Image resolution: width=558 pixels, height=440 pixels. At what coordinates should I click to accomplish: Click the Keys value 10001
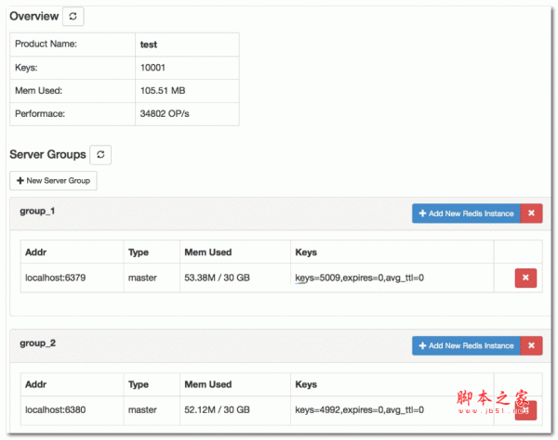coord(153,68)
